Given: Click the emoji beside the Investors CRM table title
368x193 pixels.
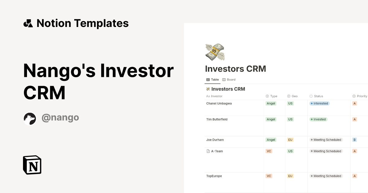Looking at the screenshot, I should click(x=208, y=89).
